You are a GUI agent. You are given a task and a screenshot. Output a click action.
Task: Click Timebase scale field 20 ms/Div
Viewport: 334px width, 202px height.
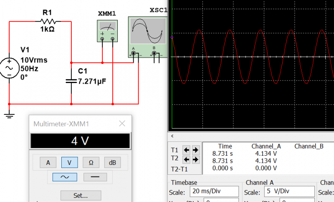[x=214, y=192]
